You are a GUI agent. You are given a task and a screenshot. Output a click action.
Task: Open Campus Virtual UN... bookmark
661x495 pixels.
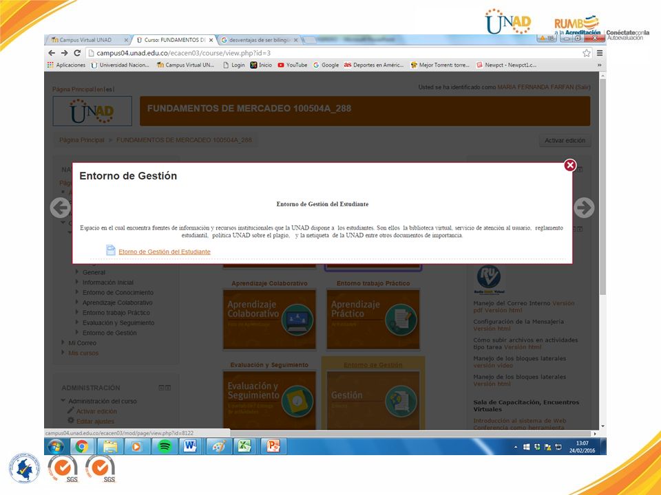point(185,65)
